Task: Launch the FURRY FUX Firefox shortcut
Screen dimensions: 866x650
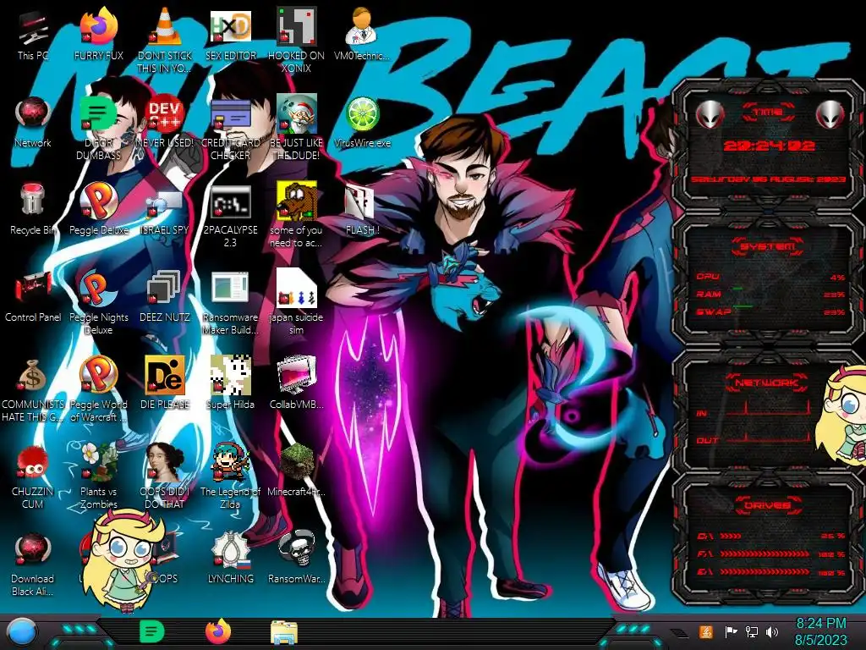Action: click(x=99, y=34)
